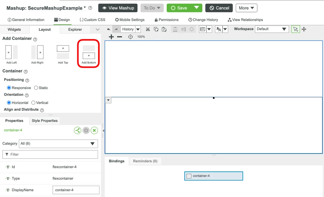Click the property Filter input field
The image size is (324, 197).
click(50, 155)
